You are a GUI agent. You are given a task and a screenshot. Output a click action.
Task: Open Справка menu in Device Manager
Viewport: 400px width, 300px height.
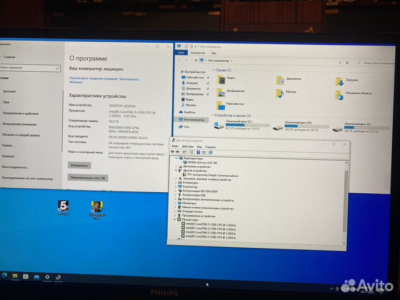coord(210,147)
